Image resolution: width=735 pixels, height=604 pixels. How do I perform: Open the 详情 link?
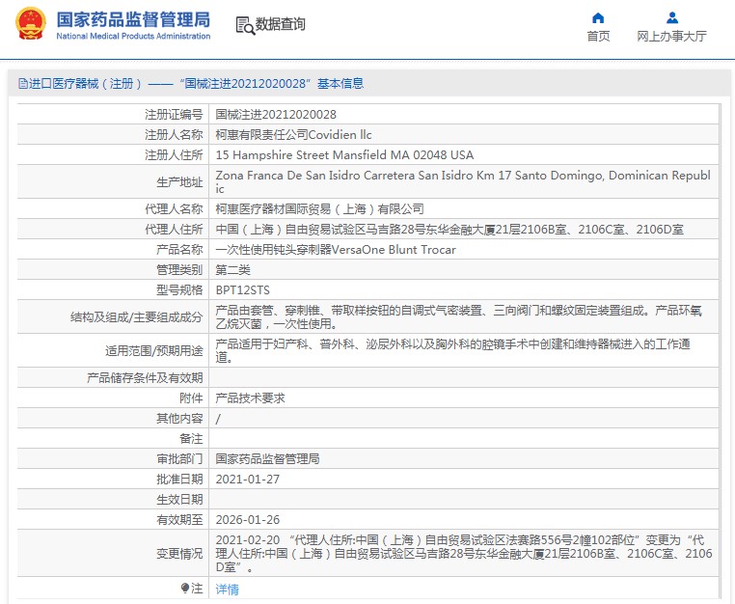pyautogui.click(x=227, y=589)
